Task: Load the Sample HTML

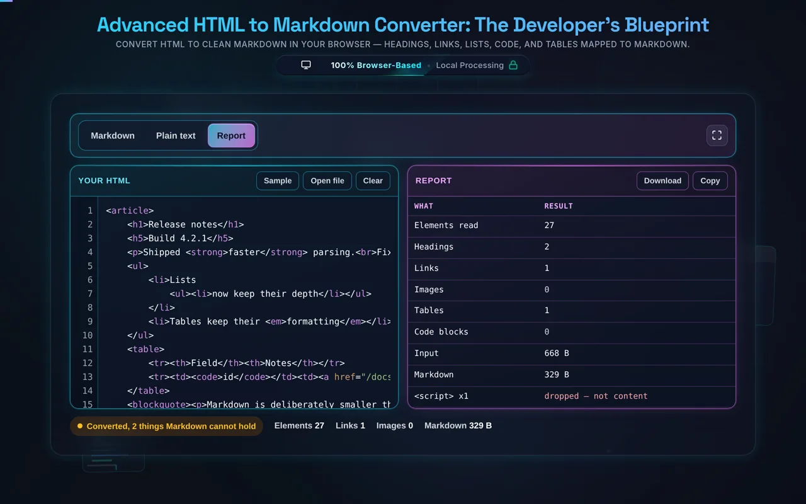Action: click(x=278, y=181)
